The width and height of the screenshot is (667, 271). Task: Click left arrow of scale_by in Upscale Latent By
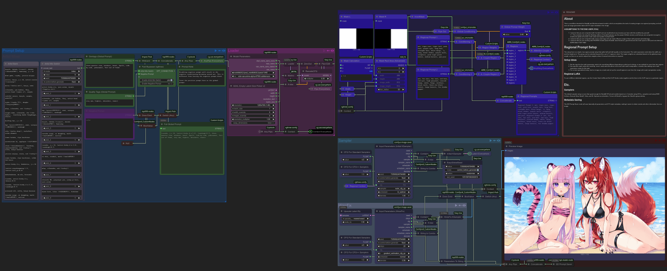point(343,222)
